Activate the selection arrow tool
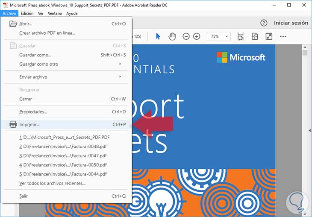The width and height of the screenshot is (312, 217). (x=158, y=36)
